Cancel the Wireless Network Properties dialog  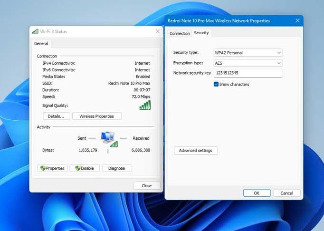click(286, 193)
